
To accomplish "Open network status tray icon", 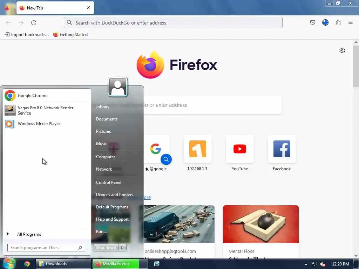I will [x=314, y=264].
